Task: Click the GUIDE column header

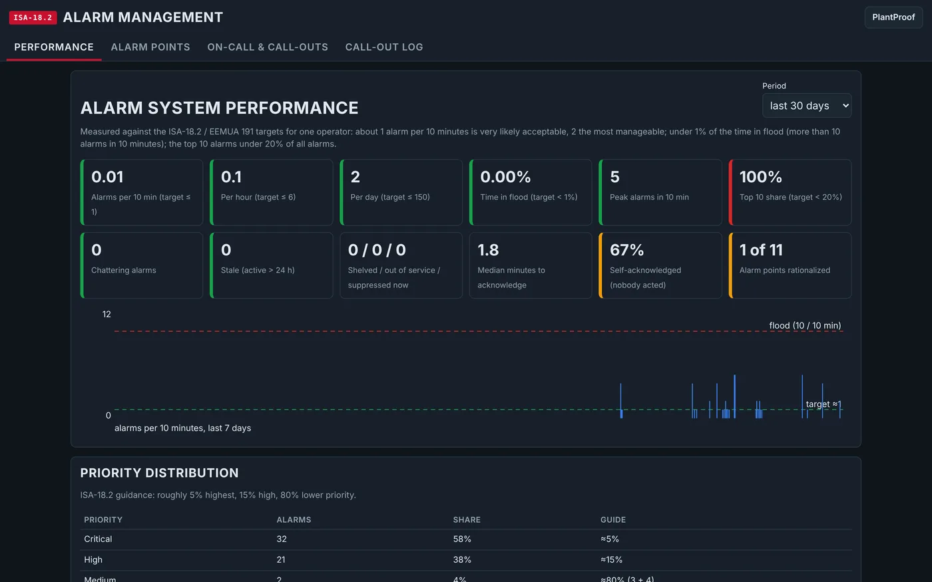Action: pos(613,519)
